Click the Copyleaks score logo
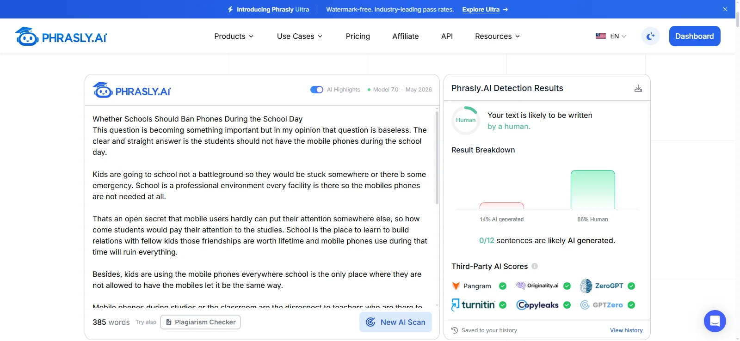The height and width of the screenshot is (341, 740). pos(537,305)
